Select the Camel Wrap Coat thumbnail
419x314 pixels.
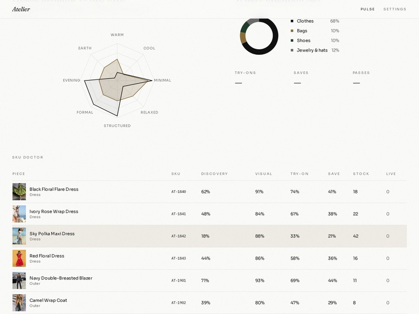click(x=19, y=302)
